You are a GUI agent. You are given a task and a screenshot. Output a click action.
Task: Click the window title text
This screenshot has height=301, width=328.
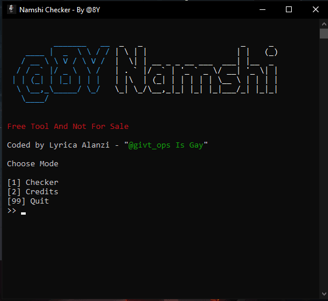[60, 10]
